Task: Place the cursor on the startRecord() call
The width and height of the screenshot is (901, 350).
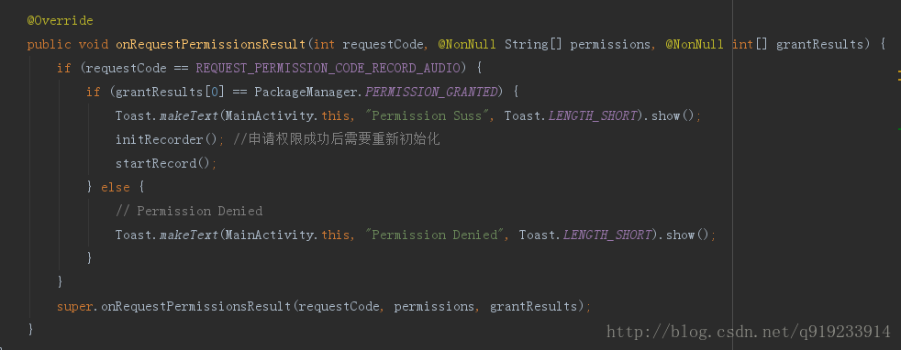Action: [x=163, y=163]
